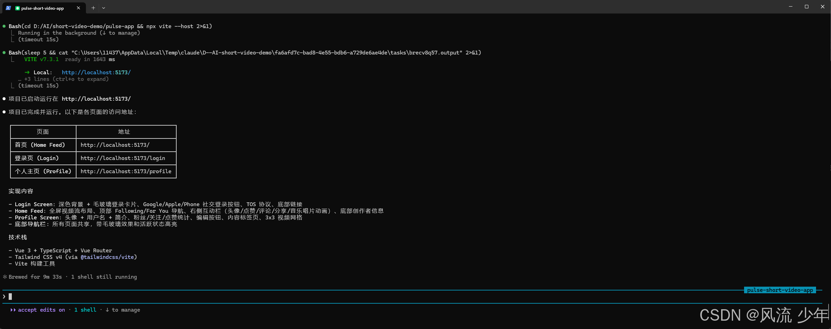Click the PowerShell icon in the tab

click(x=8, y=8)
